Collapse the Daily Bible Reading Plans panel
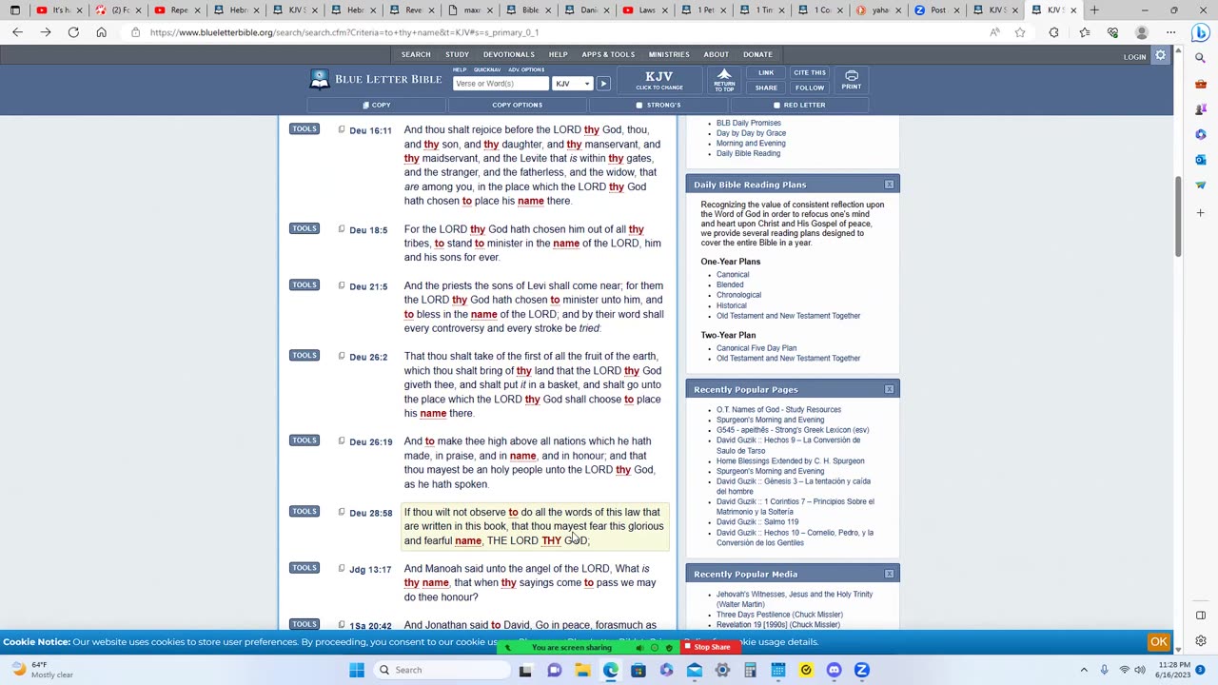 [x=889, y=185]
